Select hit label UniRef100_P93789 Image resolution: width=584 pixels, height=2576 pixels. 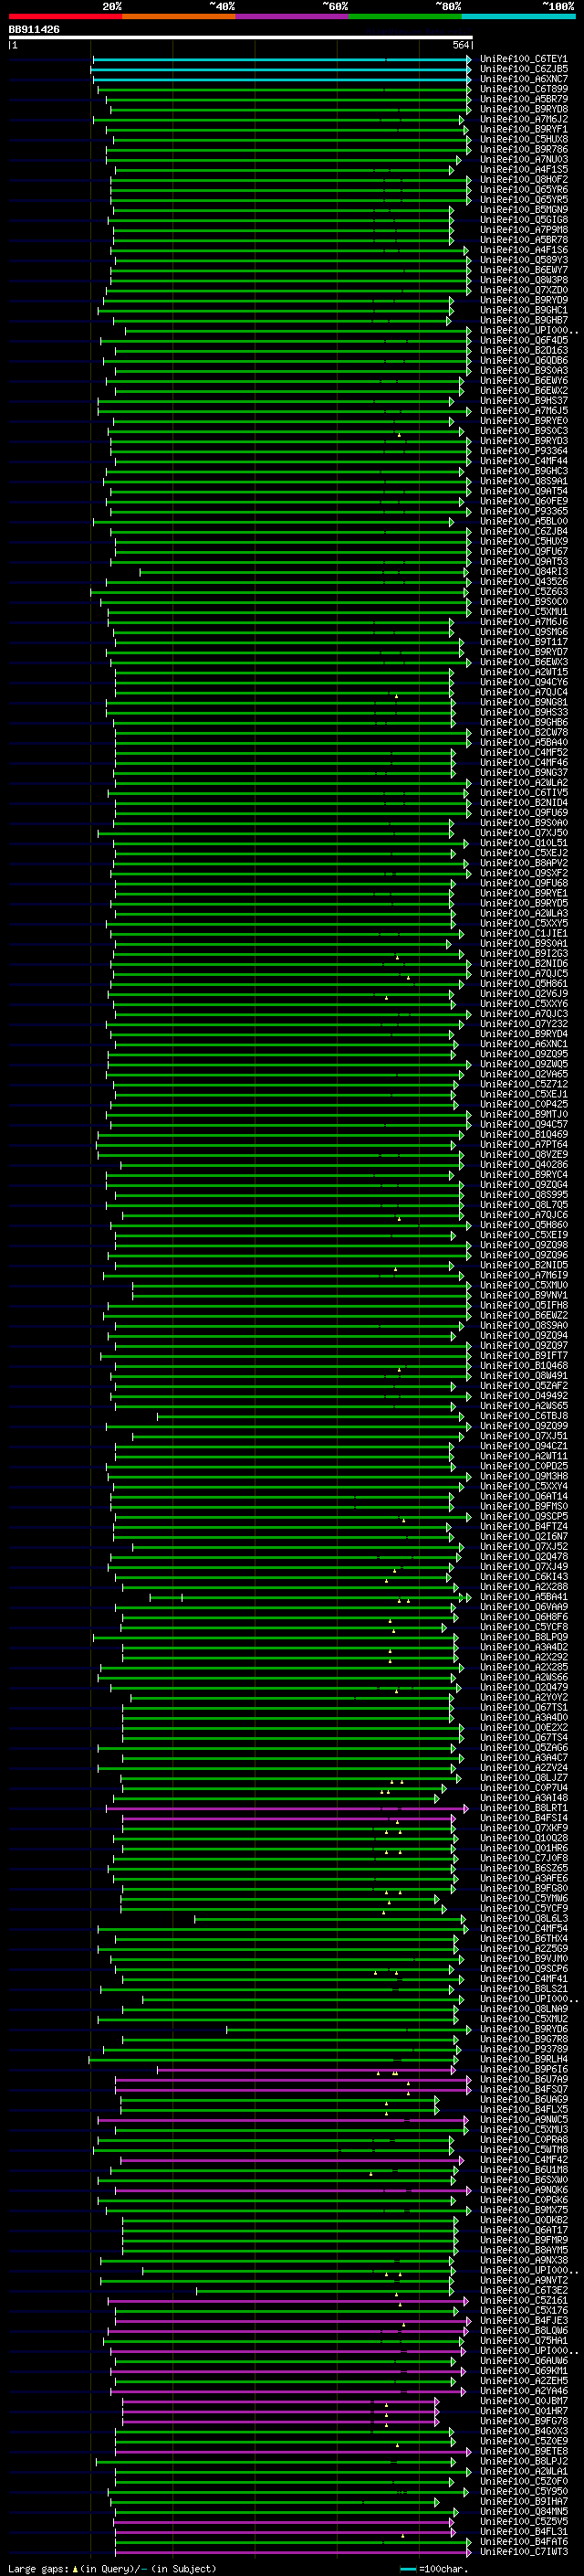click(524, 2049)
